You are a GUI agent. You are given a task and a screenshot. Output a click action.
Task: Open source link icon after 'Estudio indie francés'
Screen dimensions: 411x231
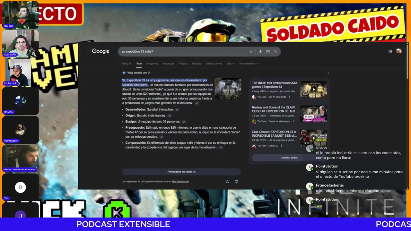[169, 116]
